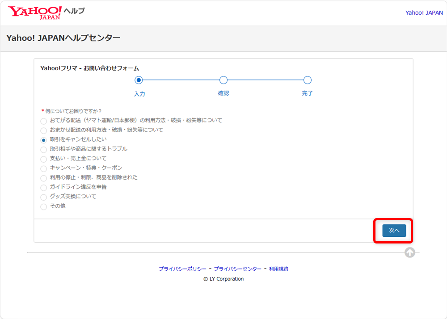Click the Yahoo! JAPAN logo

point(34,13)
